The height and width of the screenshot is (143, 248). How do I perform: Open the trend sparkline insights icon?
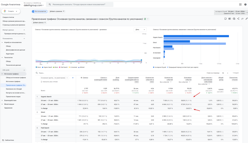(242, 19)
